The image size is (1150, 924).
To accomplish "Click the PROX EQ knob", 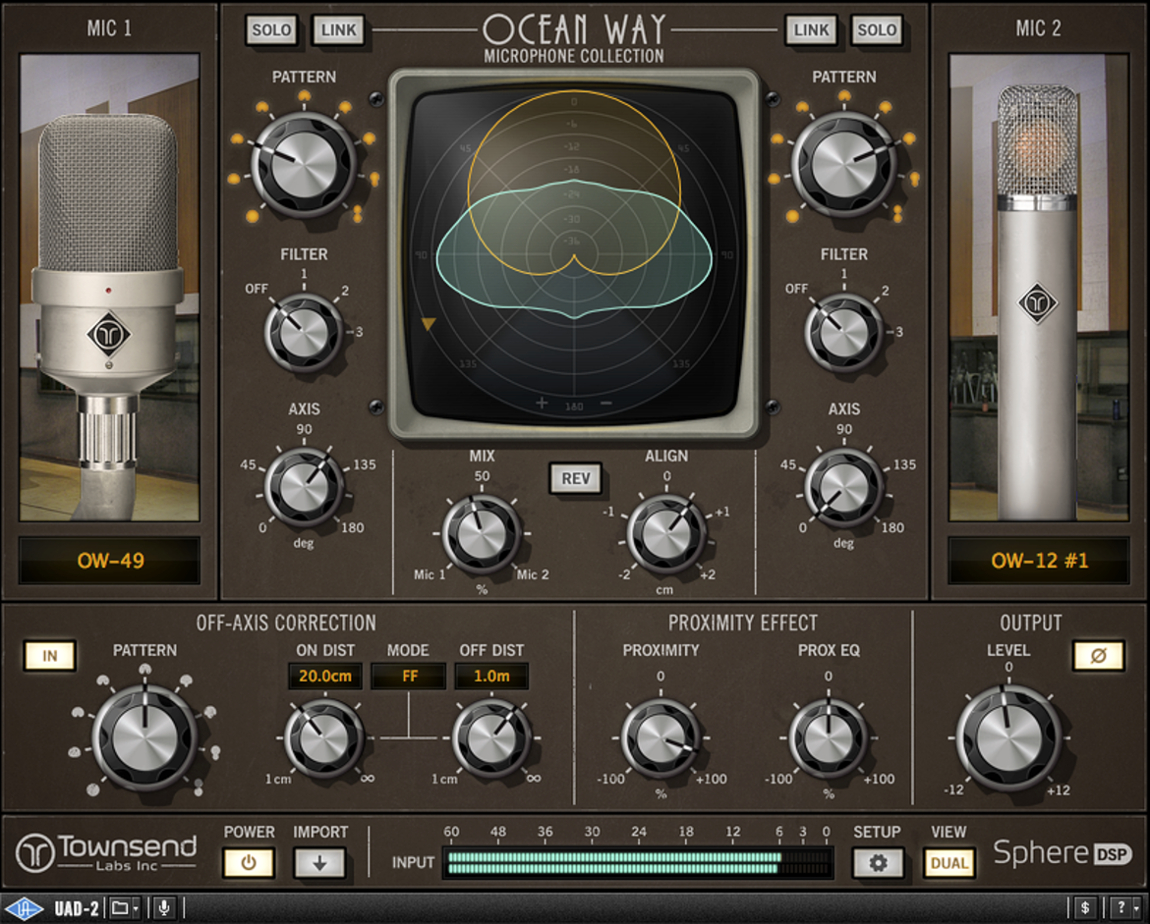I will [828, 738].
